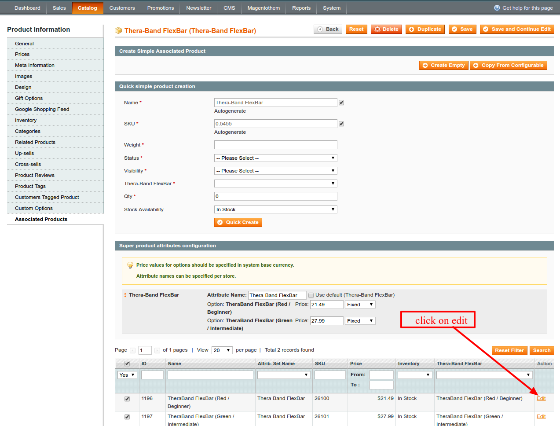Switch to the Prices tab
The height and width of the screenshot is (426, 560).
pyautogui.click(x=55, y=54)
